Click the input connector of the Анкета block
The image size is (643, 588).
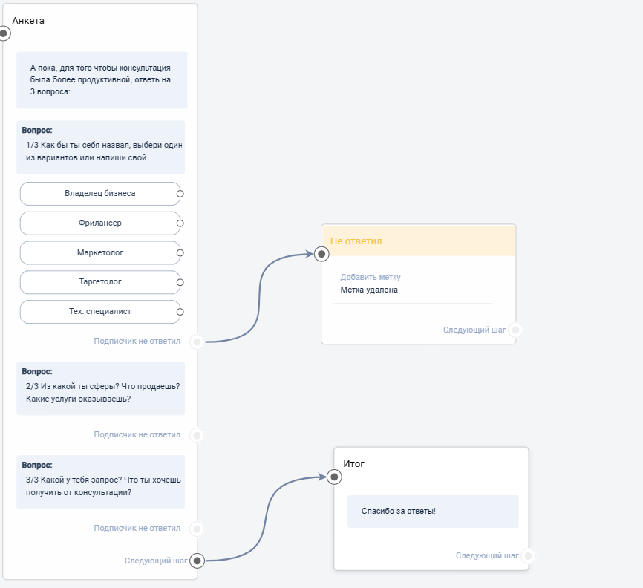point(4,33)
